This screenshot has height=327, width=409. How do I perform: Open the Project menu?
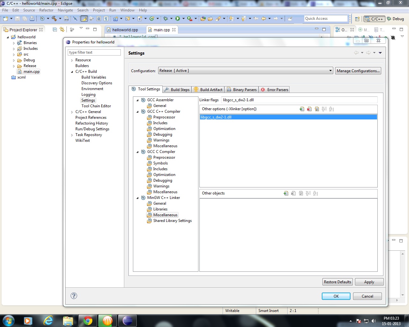[x=99, y=10]
